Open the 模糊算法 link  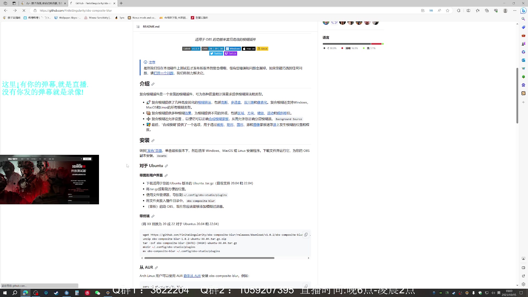click(x=204, y=103)
